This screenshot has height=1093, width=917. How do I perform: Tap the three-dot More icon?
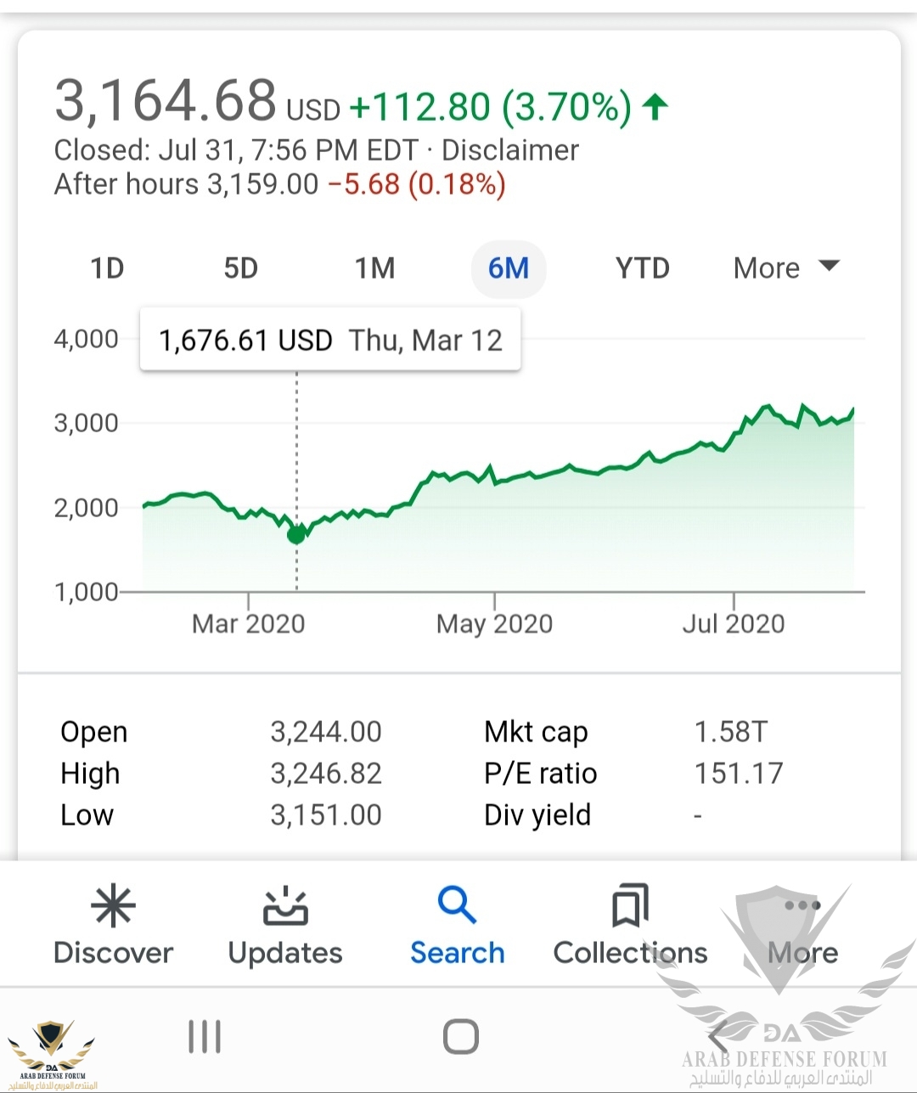pyautogui.click(x=802, y=905)
